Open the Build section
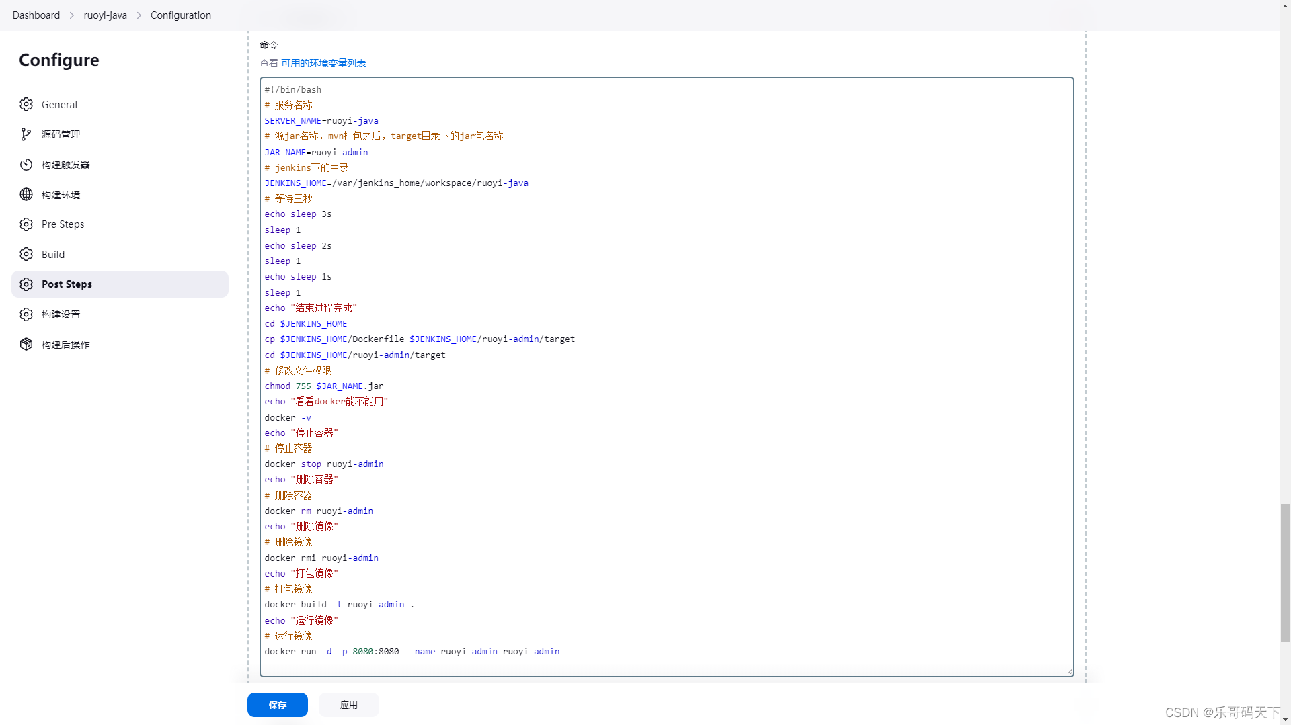 coord(120,254)
